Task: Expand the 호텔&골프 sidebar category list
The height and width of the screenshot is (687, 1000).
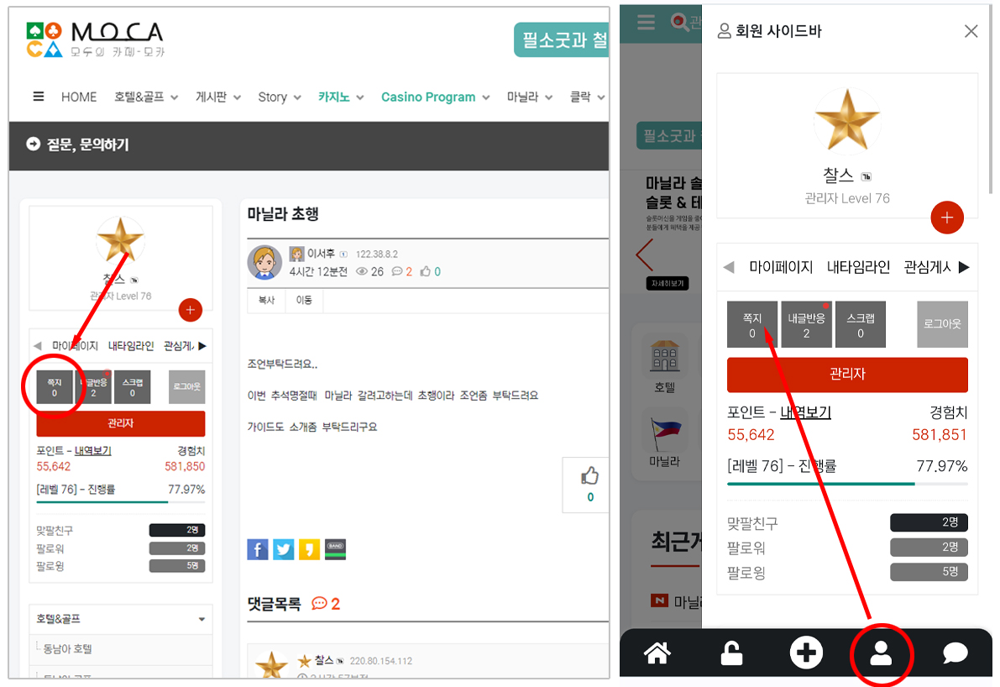Action: click(x=202, y=620)
